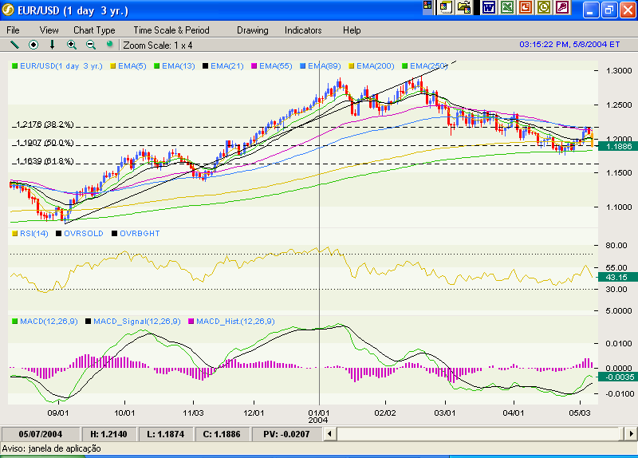Open the Drawing menu

click(x=252, y=30)
